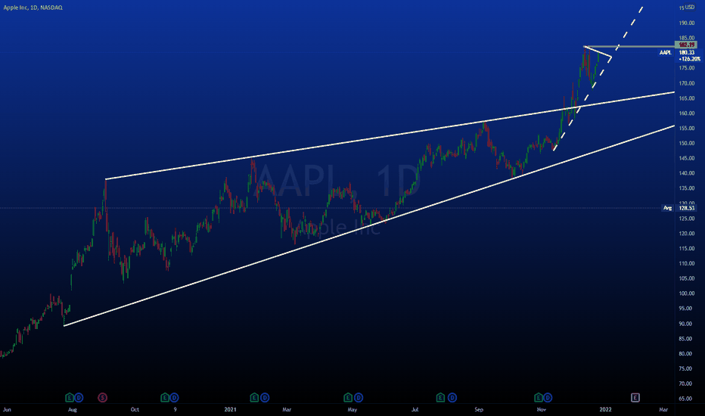Click the earnings marker between 2021 and Mar
This screenshot has width=705, height=416.
tap(254, 398)
